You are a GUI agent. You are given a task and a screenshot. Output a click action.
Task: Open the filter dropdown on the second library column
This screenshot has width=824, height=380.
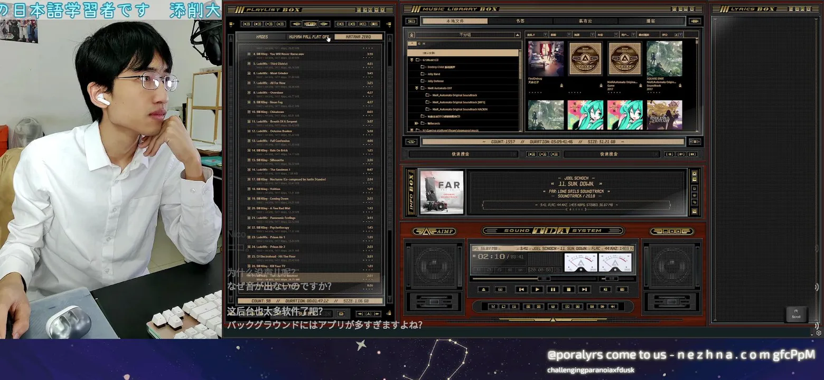click(568, 34)
